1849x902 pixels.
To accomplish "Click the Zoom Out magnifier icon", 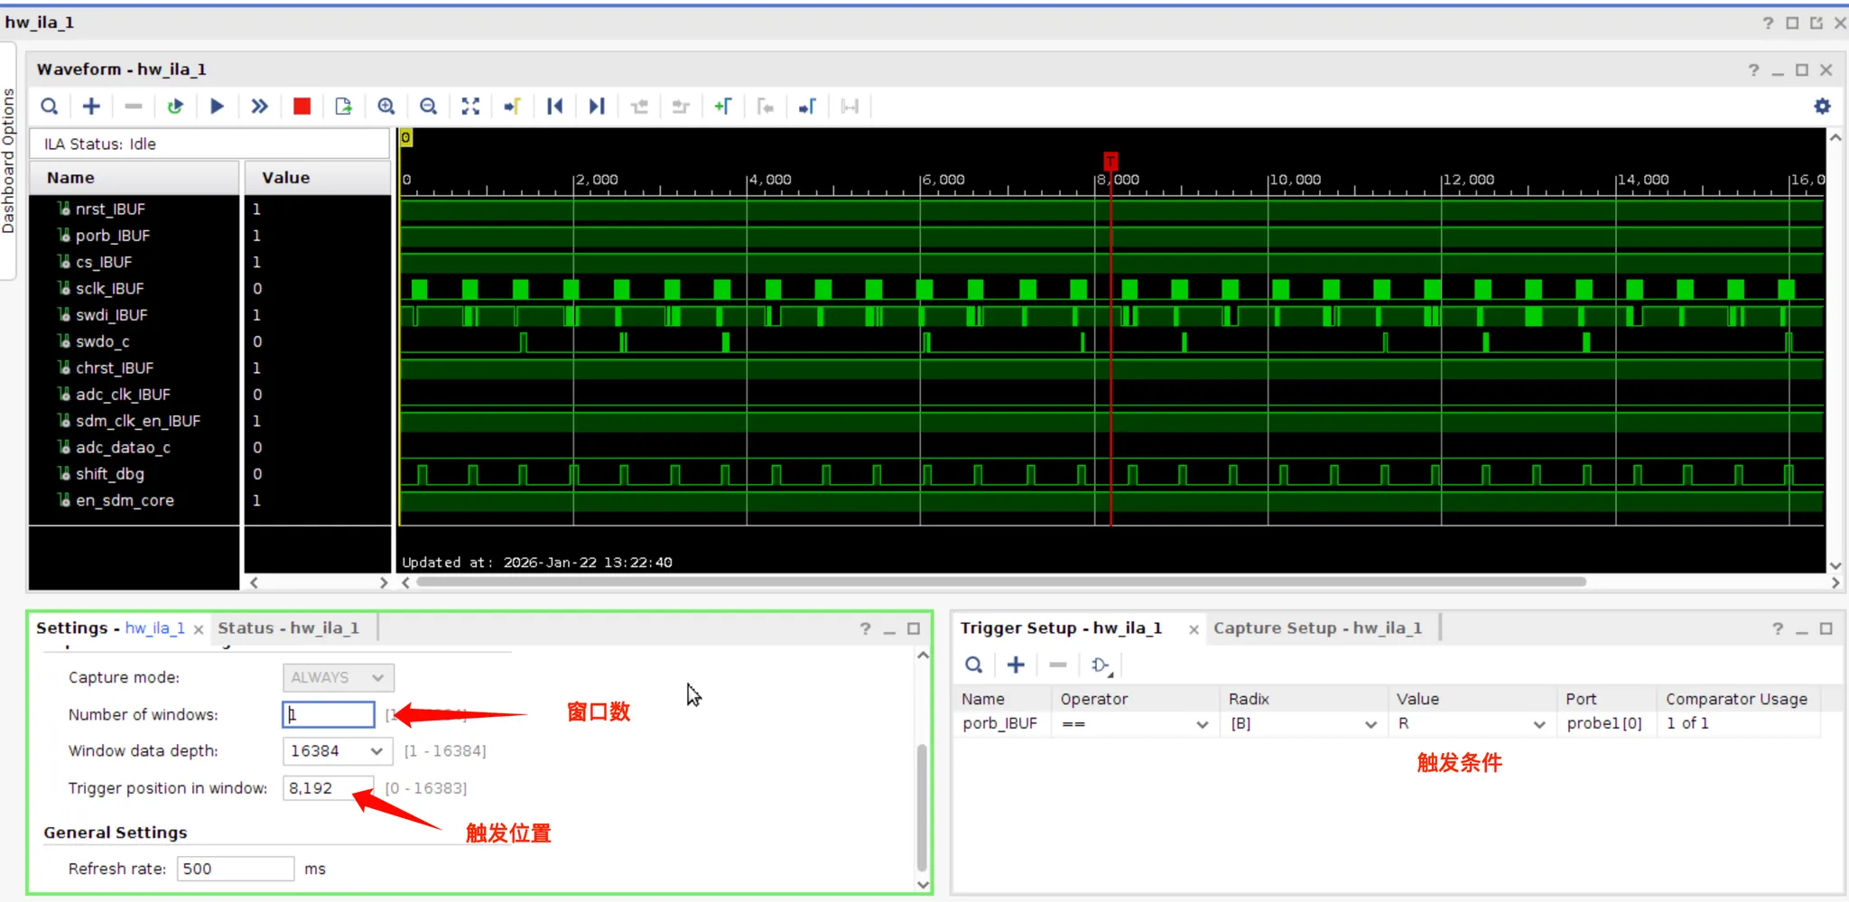I will click(429, 107).
